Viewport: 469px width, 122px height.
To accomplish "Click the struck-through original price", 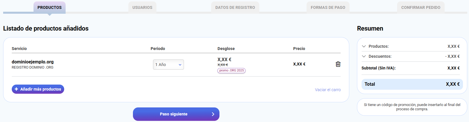I will pyautogui.click(x=223, y=65).
